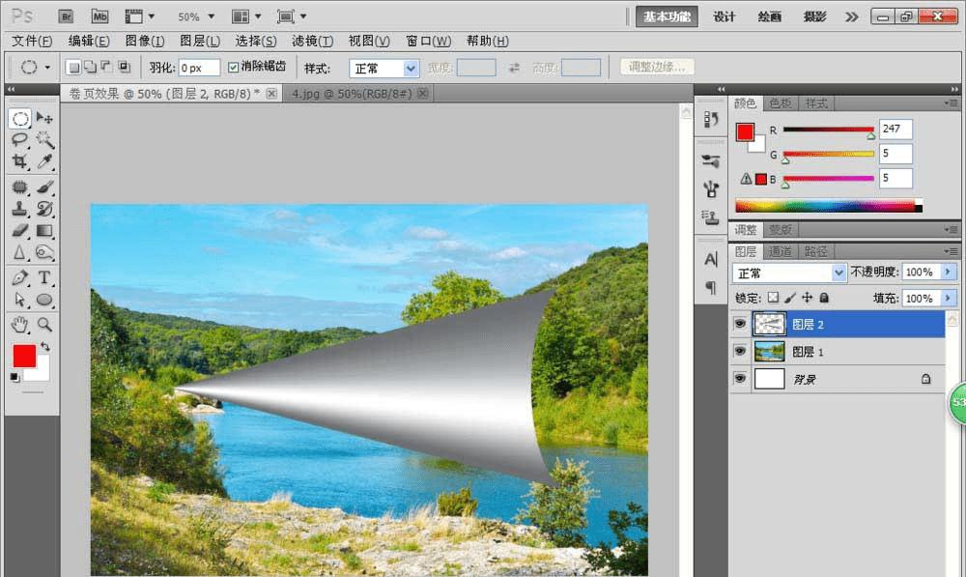
Task: Switch to the 4.jpg document tab
Action: (352, 94)
